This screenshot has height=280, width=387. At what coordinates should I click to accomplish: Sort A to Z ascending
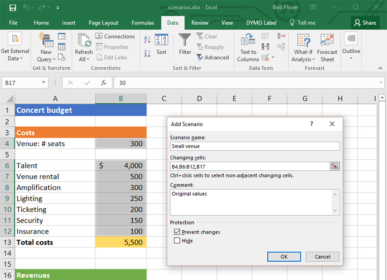(x=147, y=39)
